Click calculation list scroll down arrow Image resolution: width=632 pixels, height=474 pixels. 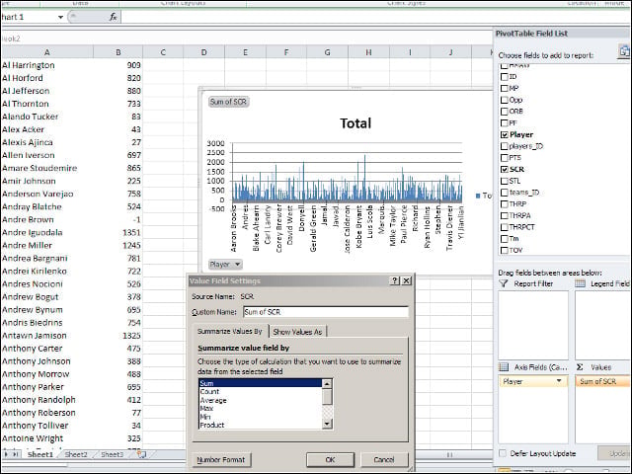[327, 424]
